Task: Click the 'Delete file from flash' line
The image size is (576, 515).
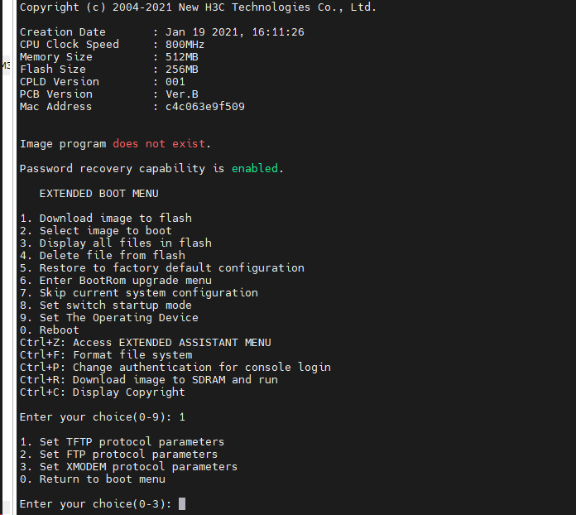Action: click(x=102, y=255)
